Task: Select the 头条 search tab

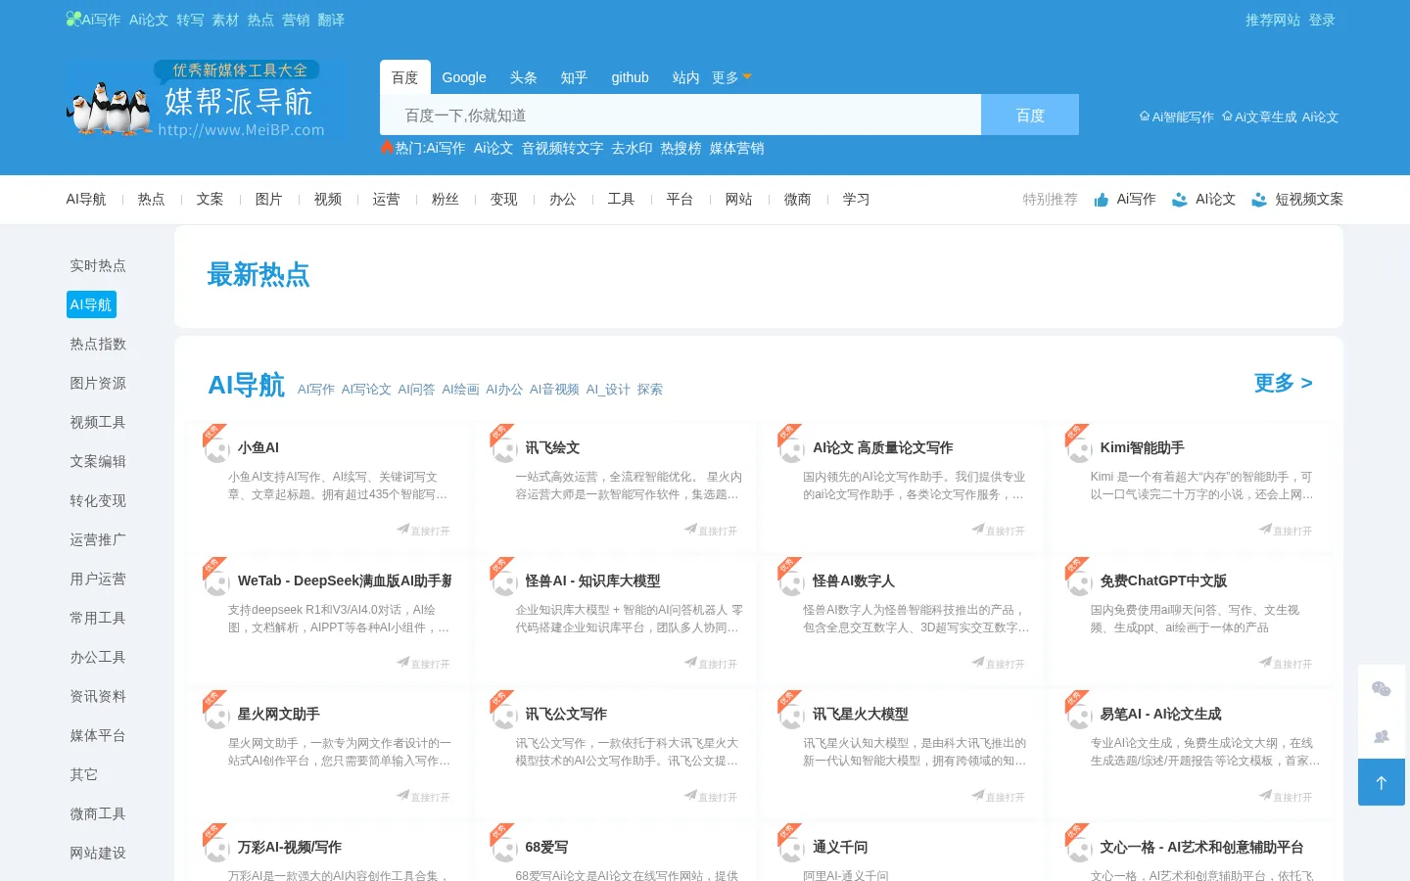Action: coord(524,77)
